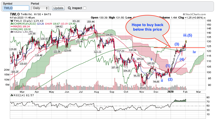Image resolution: width=216 pixels, height=119 pixels.
Task: Click the green MA(200) legend line marker
Action: 11,29
